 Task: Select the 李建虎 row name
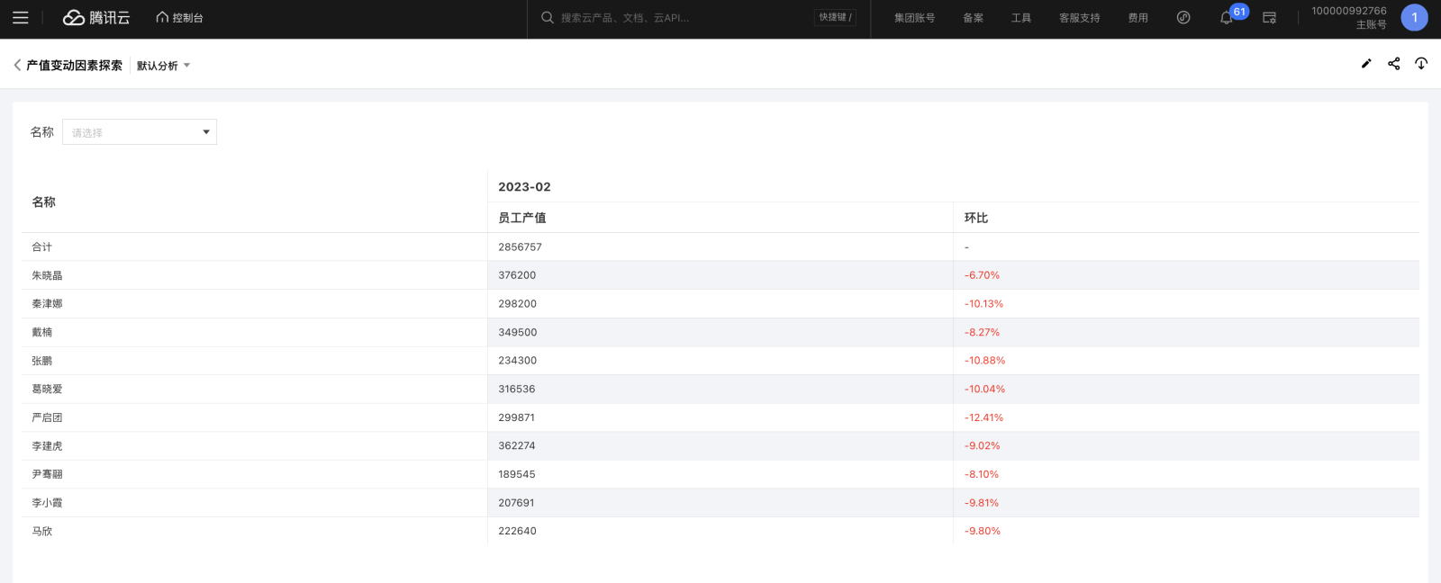[48, 446]
